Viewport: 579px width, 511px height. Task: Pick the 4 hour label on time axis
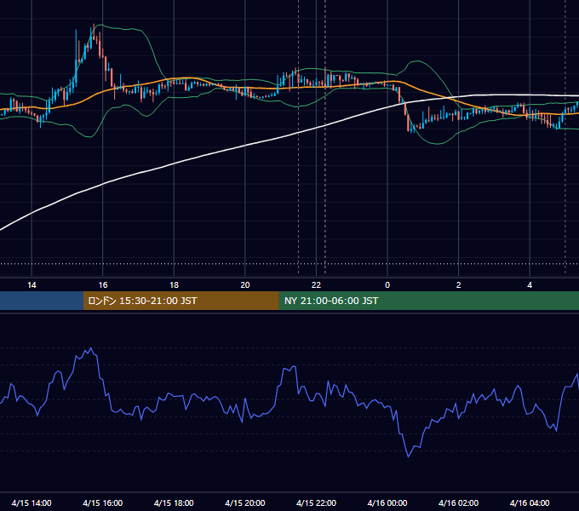point(530,285)
